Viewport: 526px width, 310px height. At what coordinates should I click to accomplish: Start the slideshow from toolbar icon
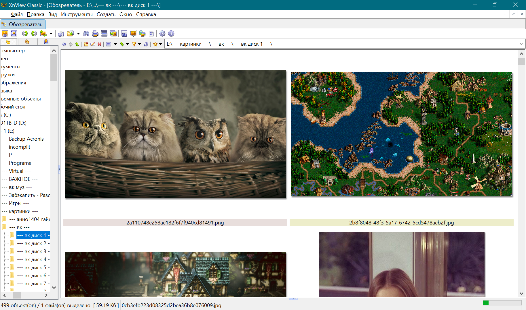[133, 34]
